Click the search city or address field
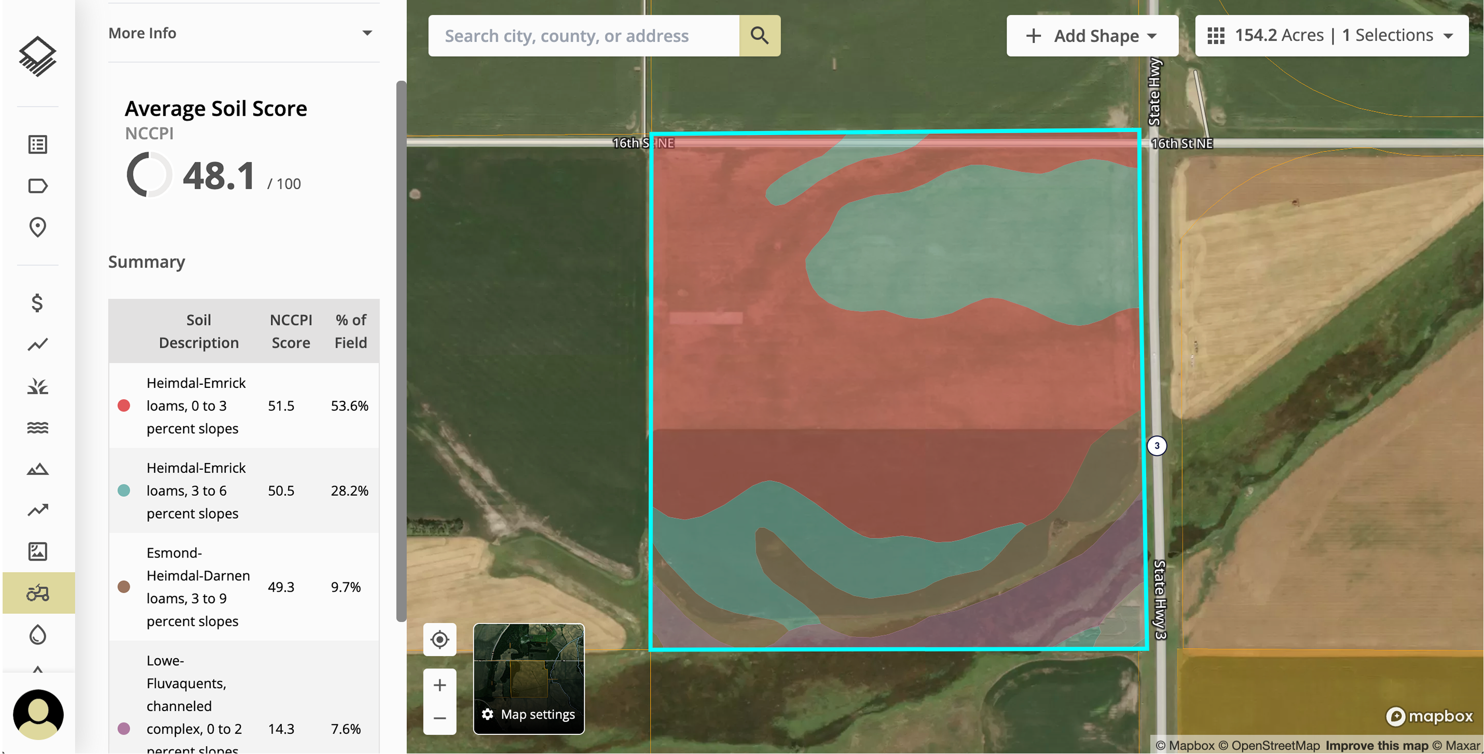Viewport: 1484px width, 754px height. [x=583, y=36]
